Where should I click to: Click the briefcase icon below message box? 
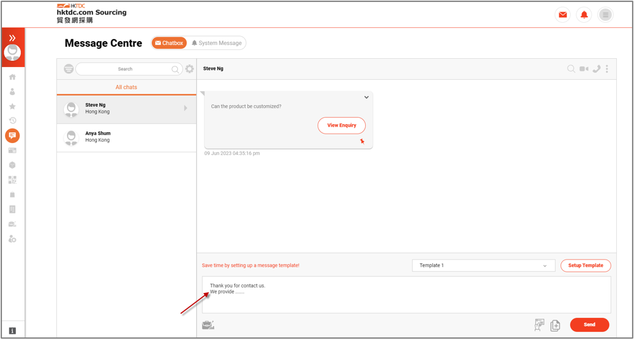click(x=208, y=325)
